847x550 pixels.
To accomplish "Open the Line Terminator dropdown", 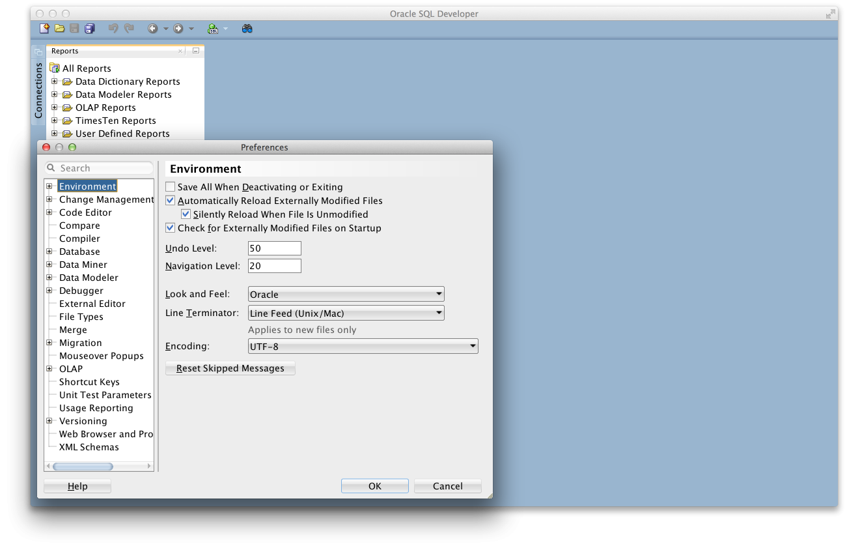I will click(346, 313).
